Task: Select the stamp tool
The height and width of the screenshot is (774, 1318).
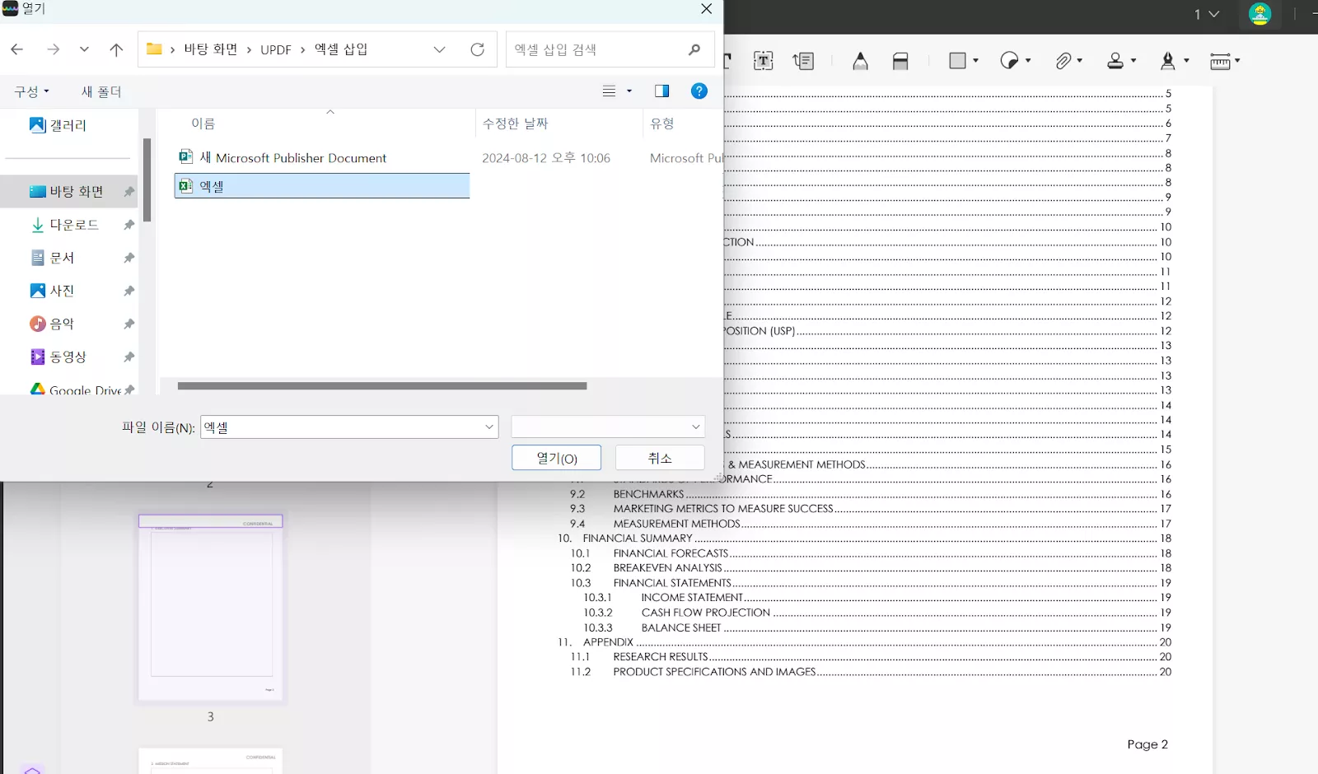Action: point(1115,61)
